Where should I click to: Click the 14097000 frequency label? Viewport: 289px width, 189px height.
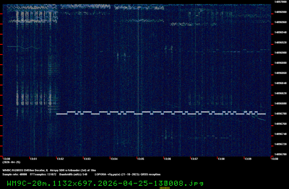[x=280, y=2]
